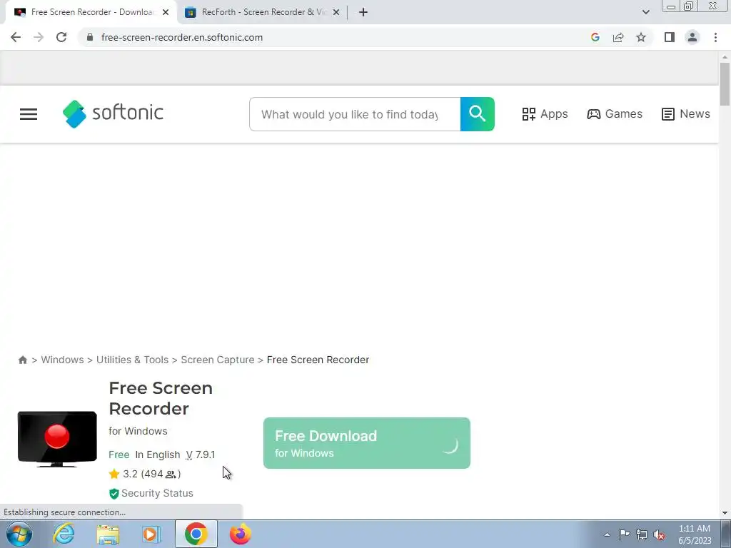Click the version V 7.9.1 text
Screen dimensions: 731x548
pos(201,455)
